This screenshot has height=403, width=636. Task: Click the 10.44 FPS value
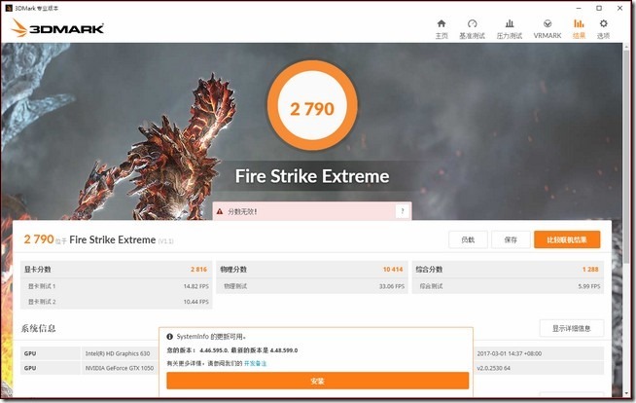tap(195, 302)
